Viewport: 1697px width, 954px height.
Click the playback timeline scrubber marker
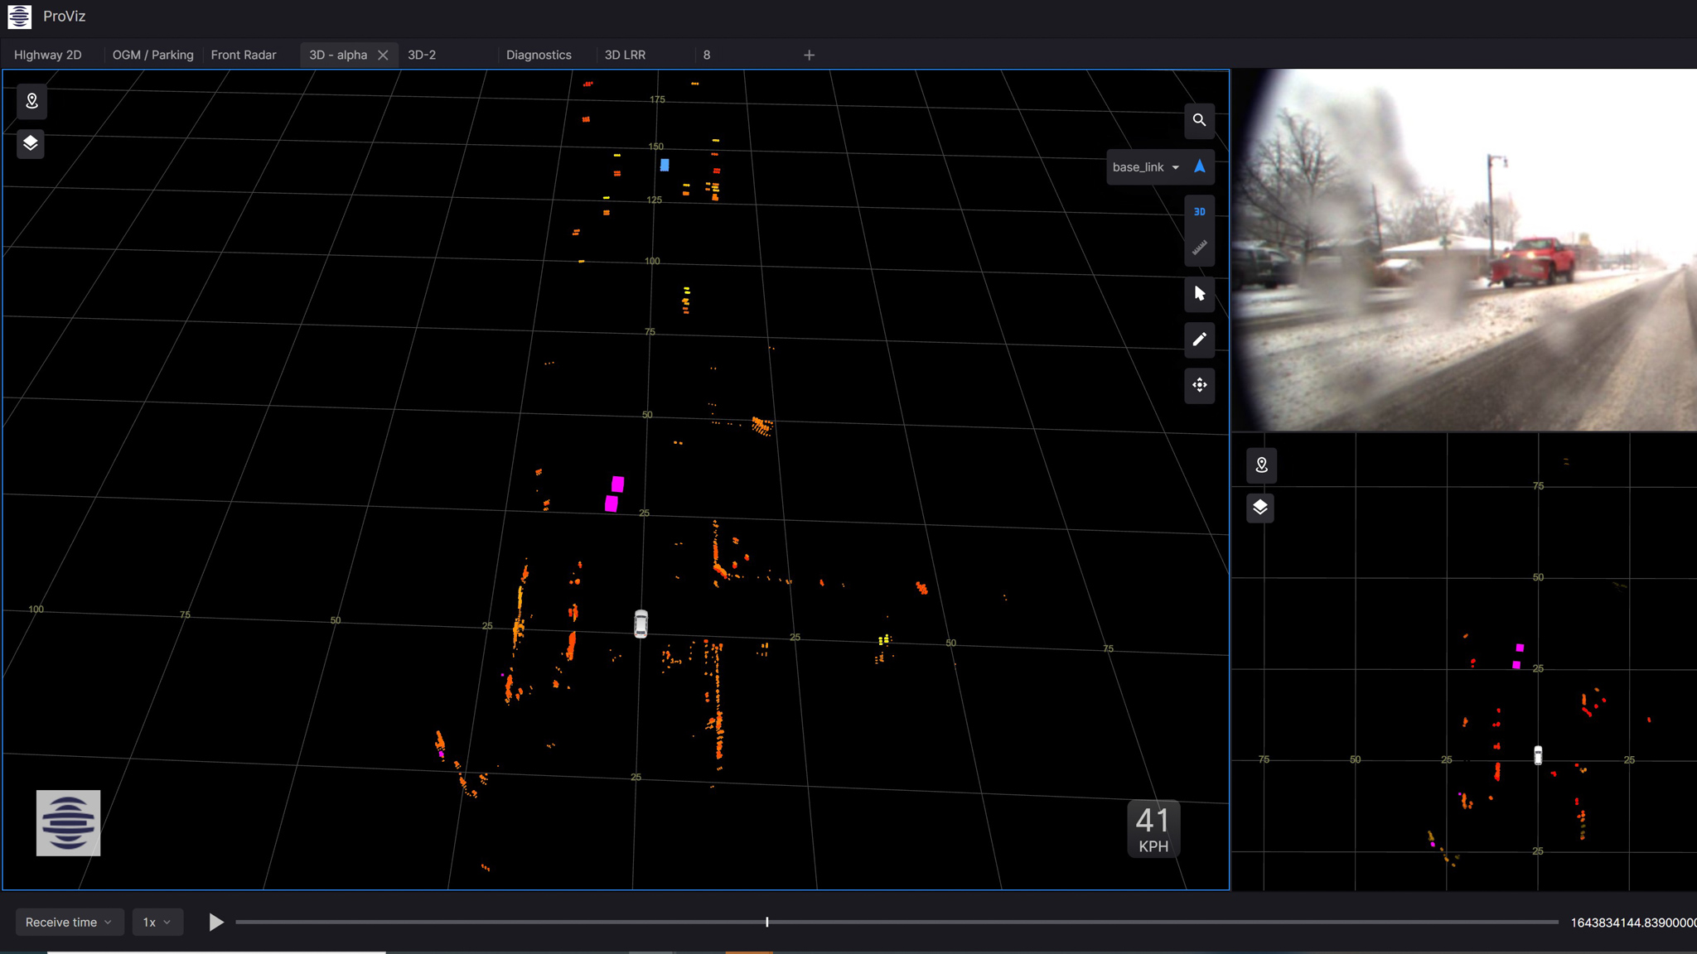[x=766, y=922]
